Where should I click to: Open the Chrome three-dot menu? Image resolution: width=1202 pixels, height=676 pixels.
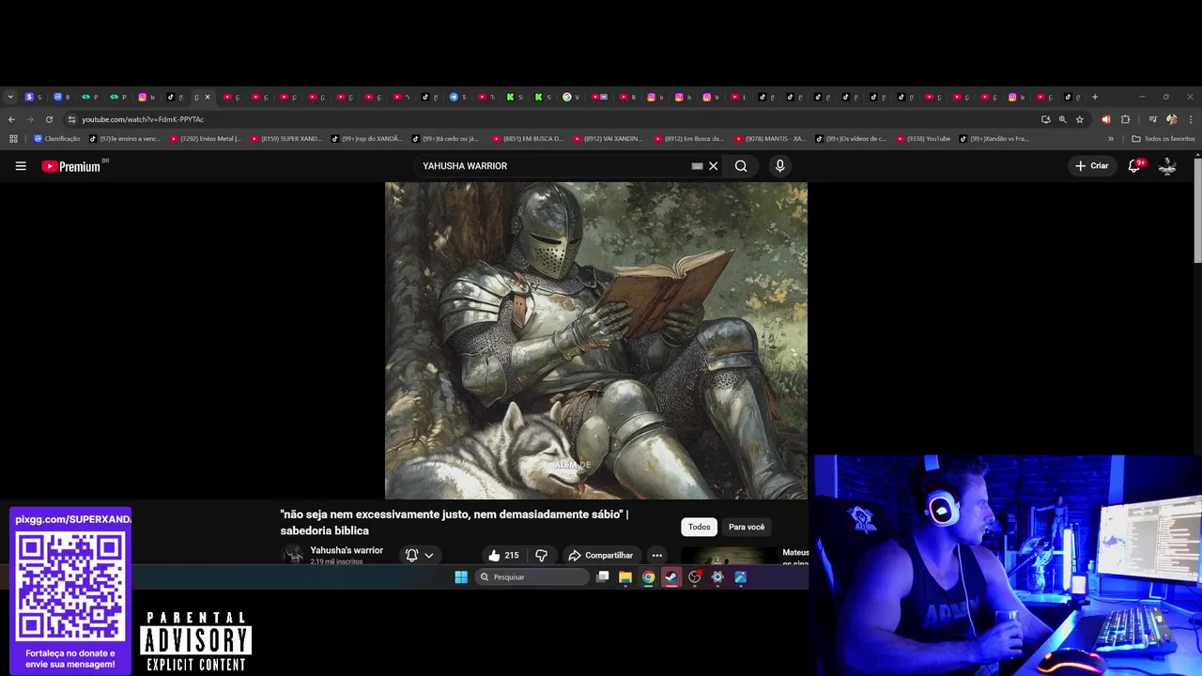pyautogui.click(x=1191, y=119)
